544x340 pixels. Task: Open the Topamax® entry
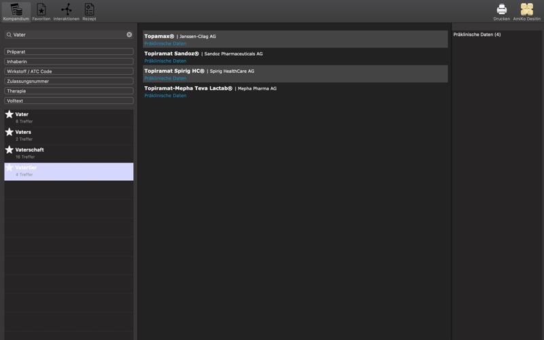[x=159, y=36]
